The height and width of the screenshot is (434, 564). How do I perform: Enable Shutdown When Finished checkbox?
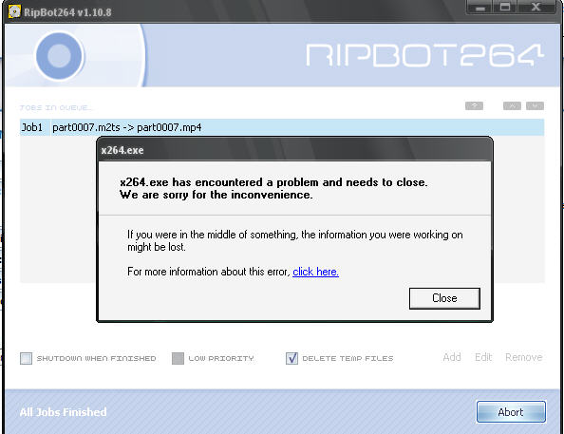pos(26,358)
